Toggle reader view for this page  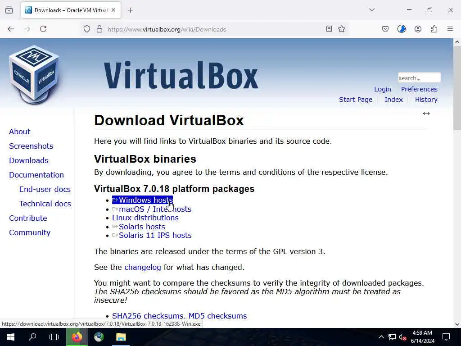[329, 29]
